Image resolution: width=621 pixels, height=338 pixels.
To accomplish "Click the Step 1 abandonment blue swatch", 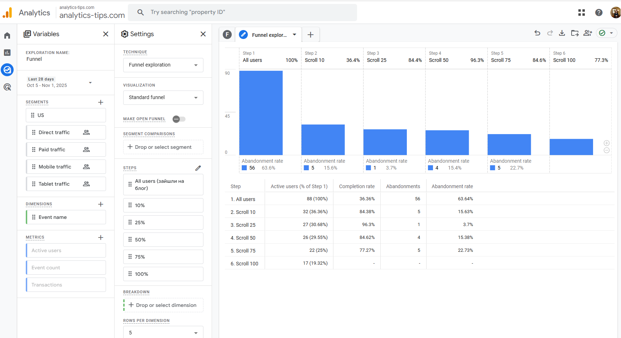I will [x=244, y=168].
